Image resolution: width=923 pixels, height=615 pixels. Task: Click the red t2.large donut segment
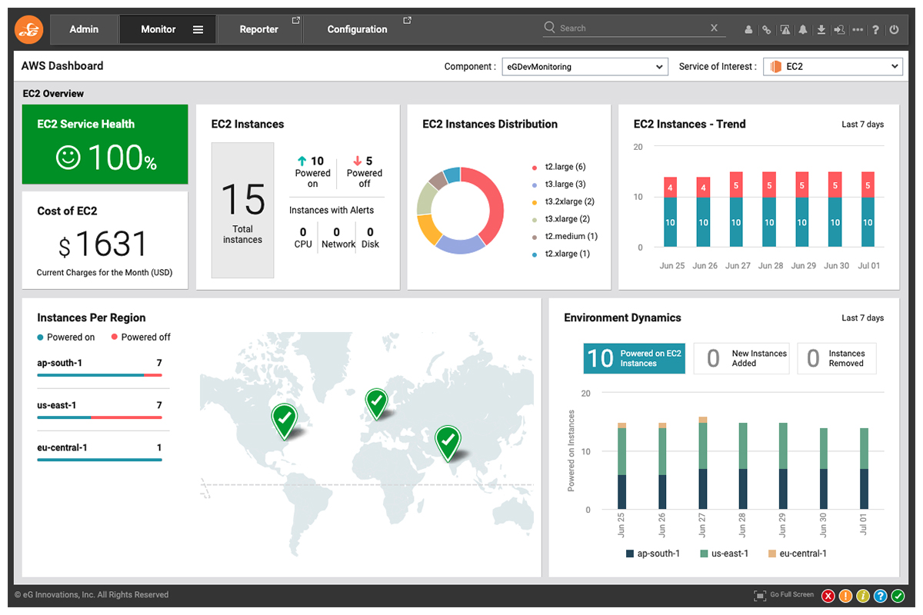495,201
